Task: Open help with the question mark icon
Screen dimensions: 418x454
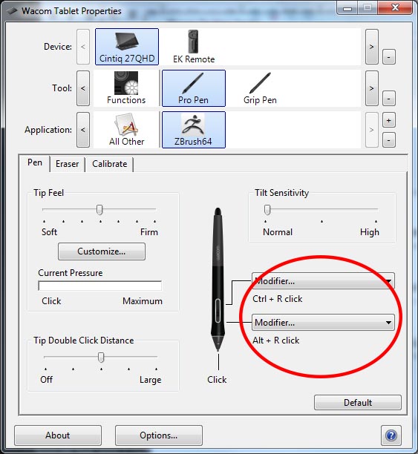Action: click(x=391, y=435)
